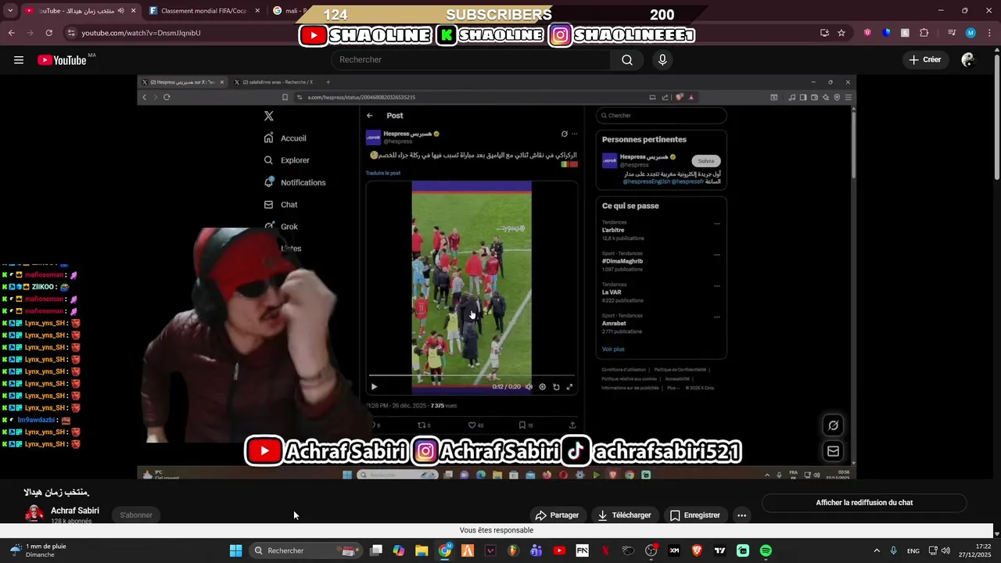Screen dimensions: 1001x563
Task: Go forward in Chrome history
Action: click(30, 33)
